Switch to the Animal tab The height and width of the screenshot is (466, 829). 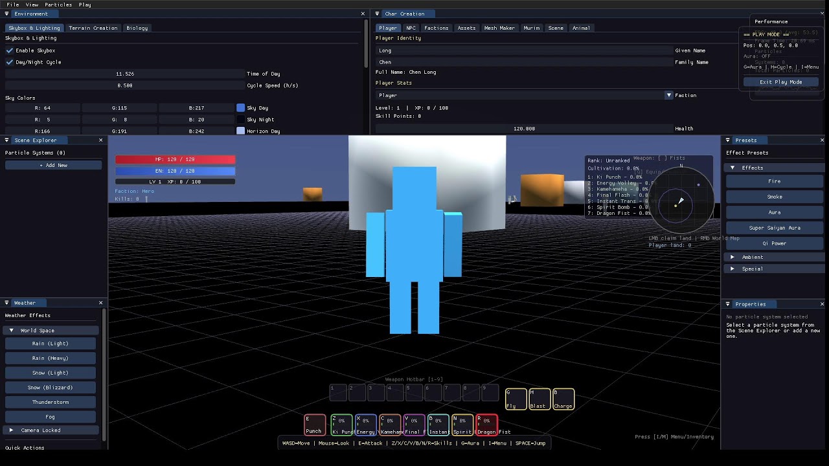point(581,28)
